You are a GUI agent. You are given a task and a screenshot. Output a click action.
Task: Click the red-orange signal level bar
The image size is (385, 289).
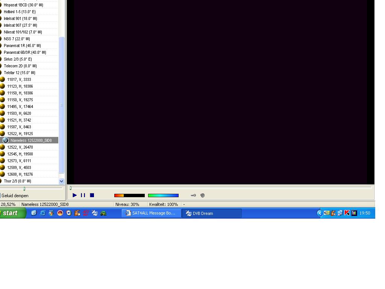(129, 196)
